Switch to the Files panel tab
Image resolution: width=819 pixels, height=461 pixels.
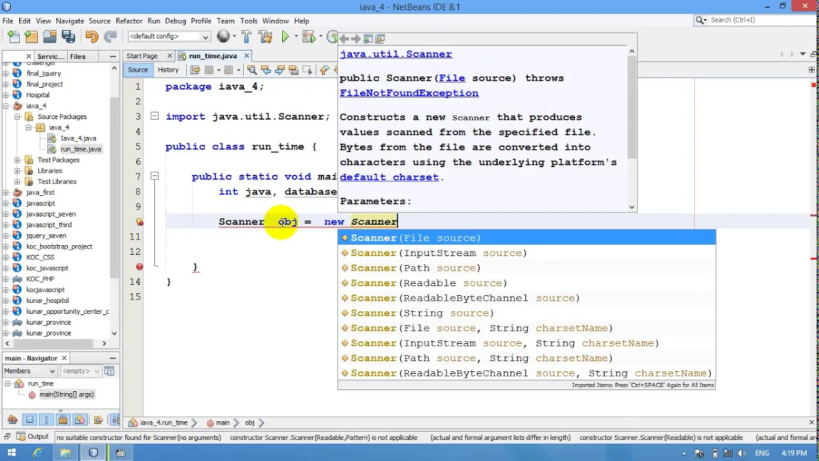(x=77, y=56)
